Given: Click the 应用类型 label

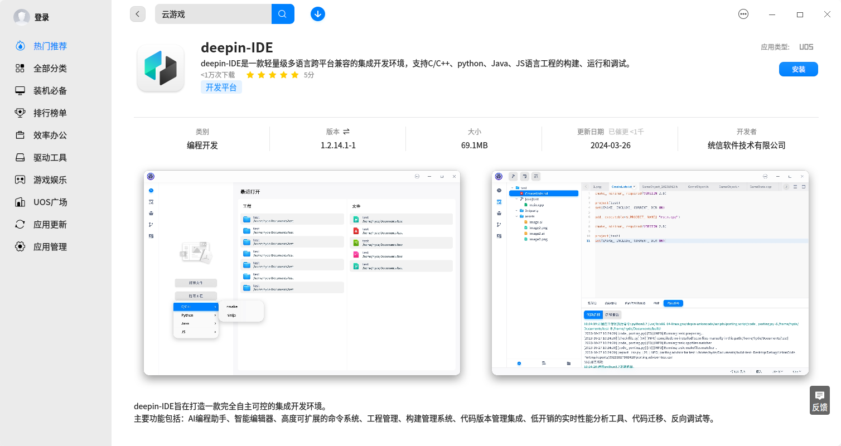Looking at the screenshot, I should coord(775,47).
